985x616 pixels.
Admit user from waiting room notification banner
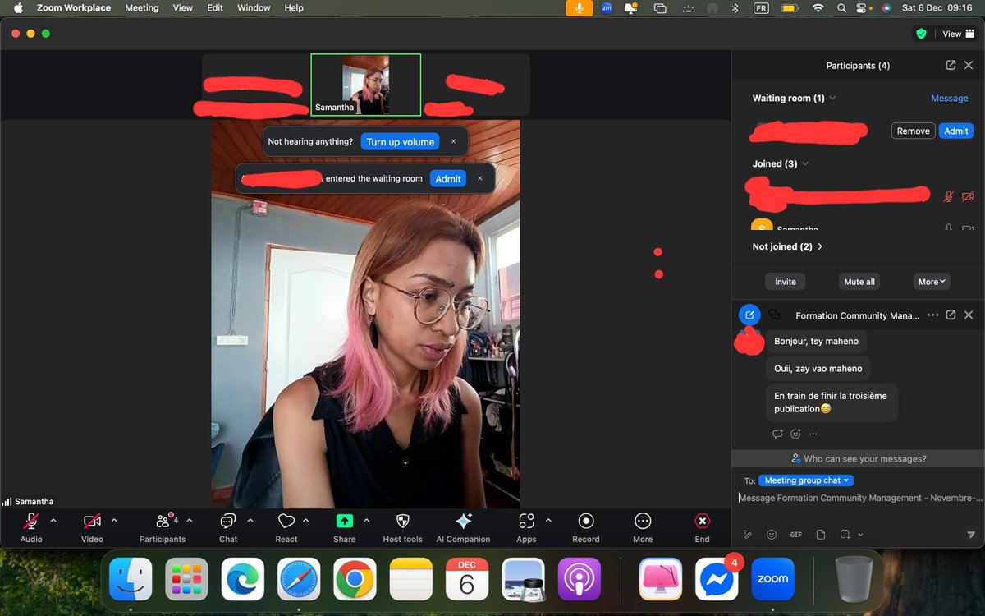pos(448,179)
